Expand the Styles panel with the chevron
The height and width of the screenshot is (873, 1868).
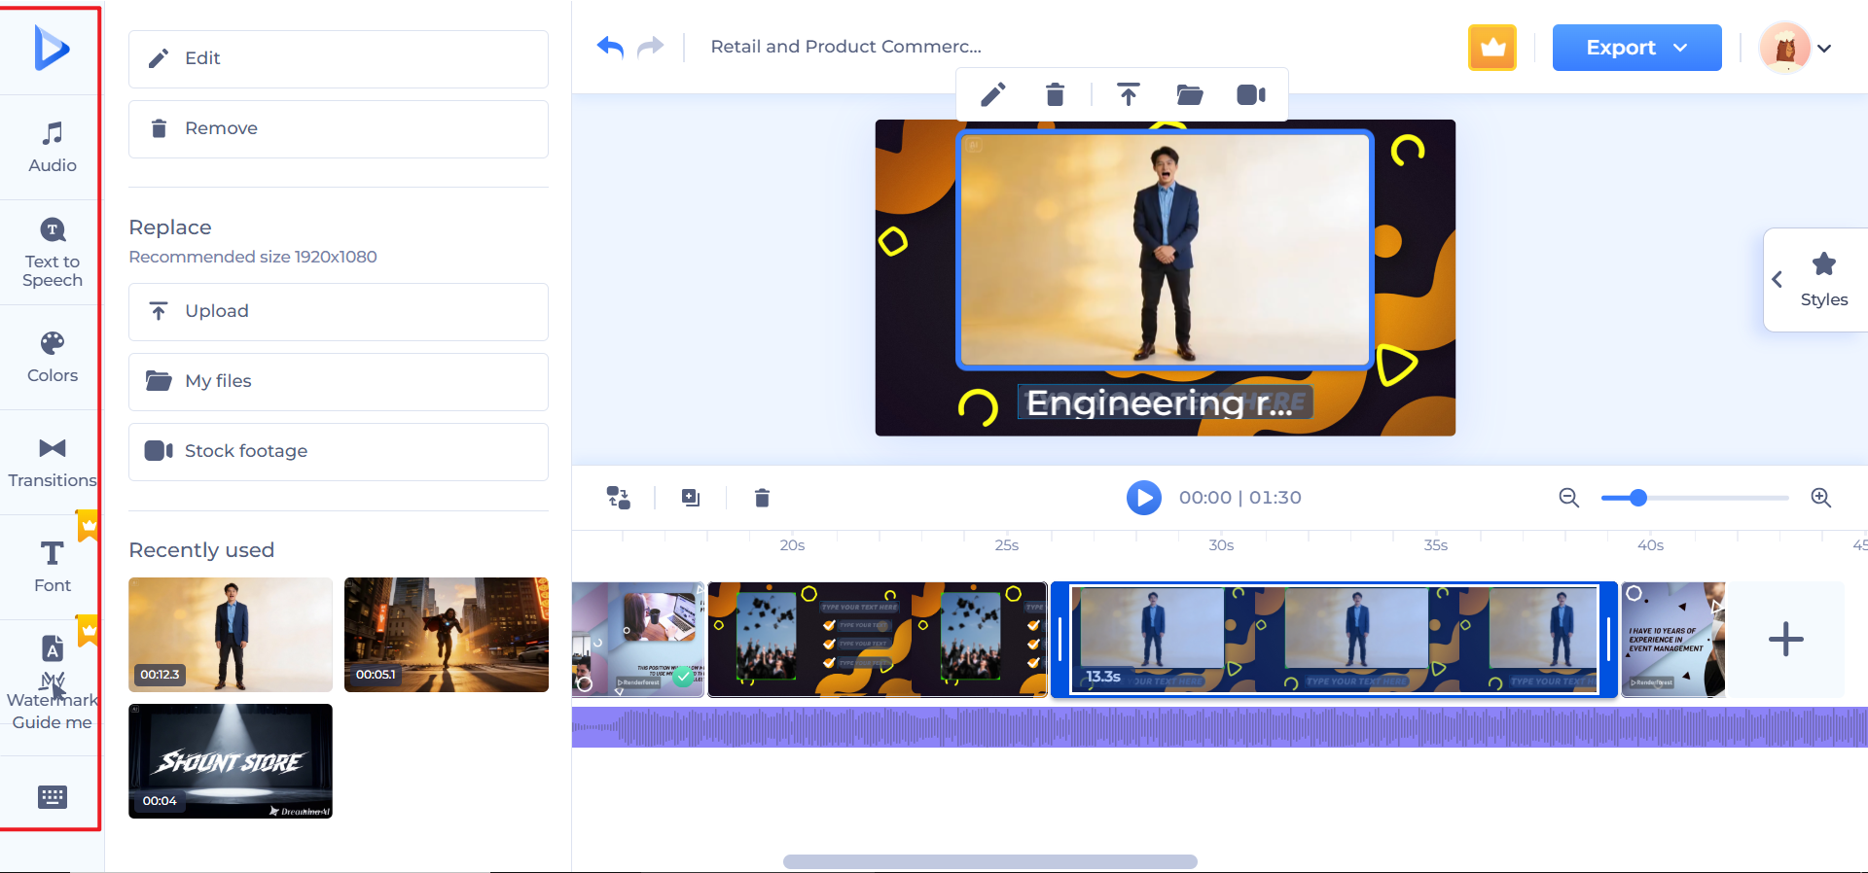(1778, 280)
